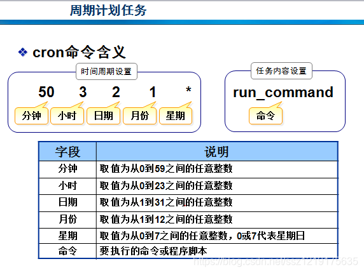
Task: Click the 命令 orange callout
Action: coord(265,116)
